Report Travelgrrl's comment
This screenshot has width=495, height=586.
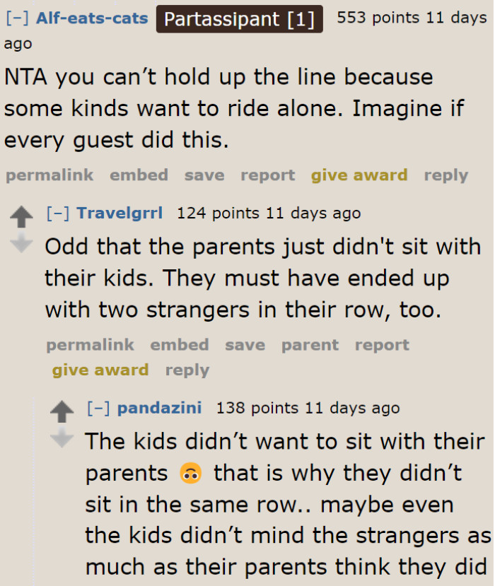tap(382, 345)
